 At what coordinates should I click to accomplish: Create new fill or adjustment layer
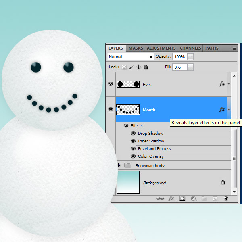pyautogui.click(x=193, y=198)
